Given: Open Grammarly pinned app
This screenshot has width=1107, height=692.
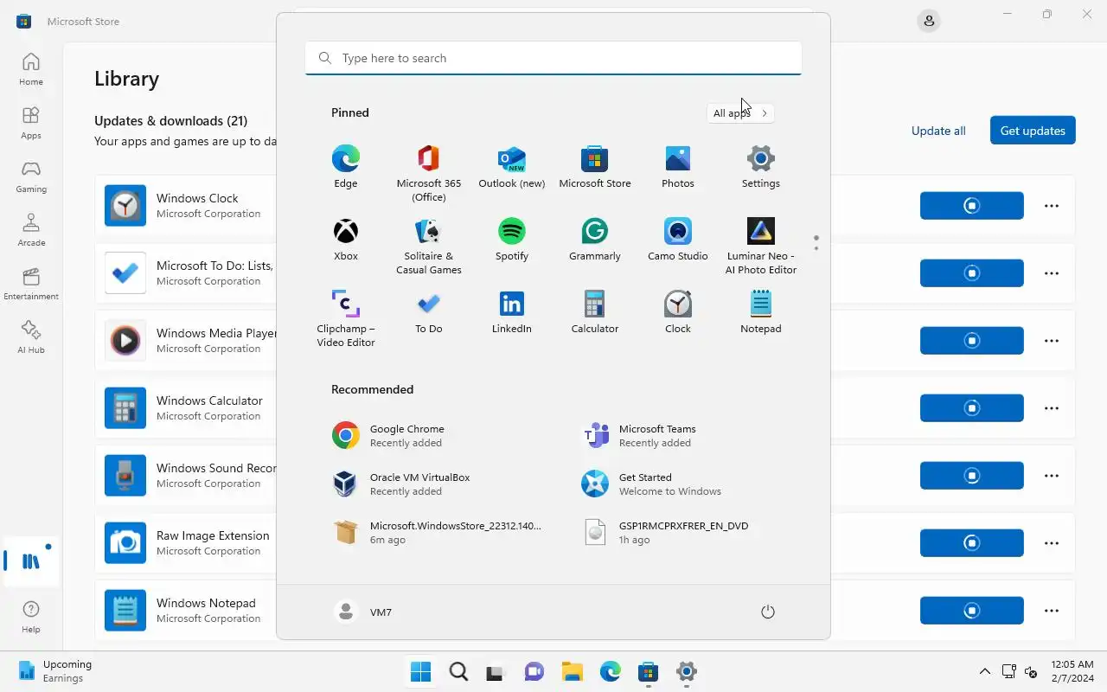Looking at the screenshot, I should pyautogui.click(x=595, y=240).
